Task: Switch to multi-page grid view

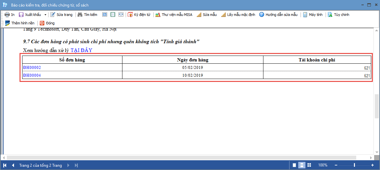Action: point(309,165)
